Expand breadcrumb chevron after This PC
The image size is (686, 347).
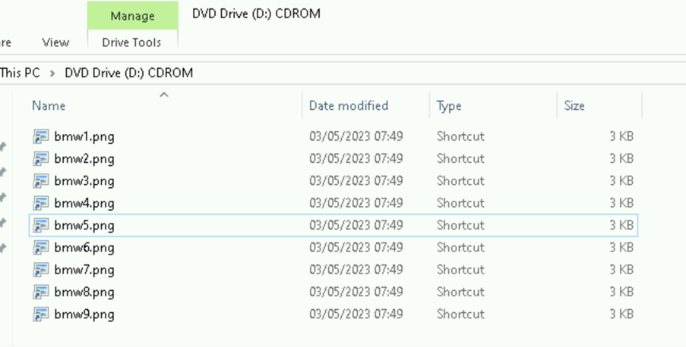click(x=52, y=73)
